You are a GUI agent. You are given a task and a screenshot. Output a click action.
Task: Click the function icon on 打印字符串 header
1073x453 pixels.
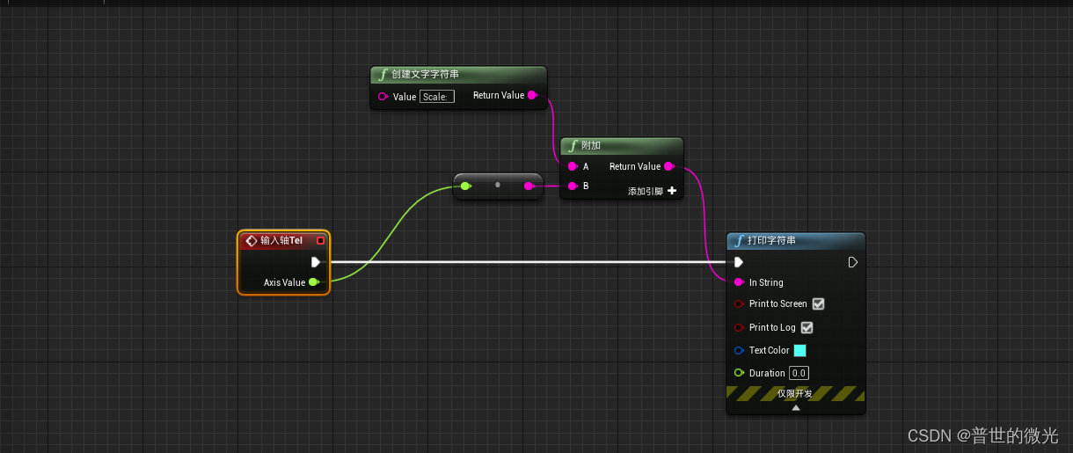tap(740, 240)
